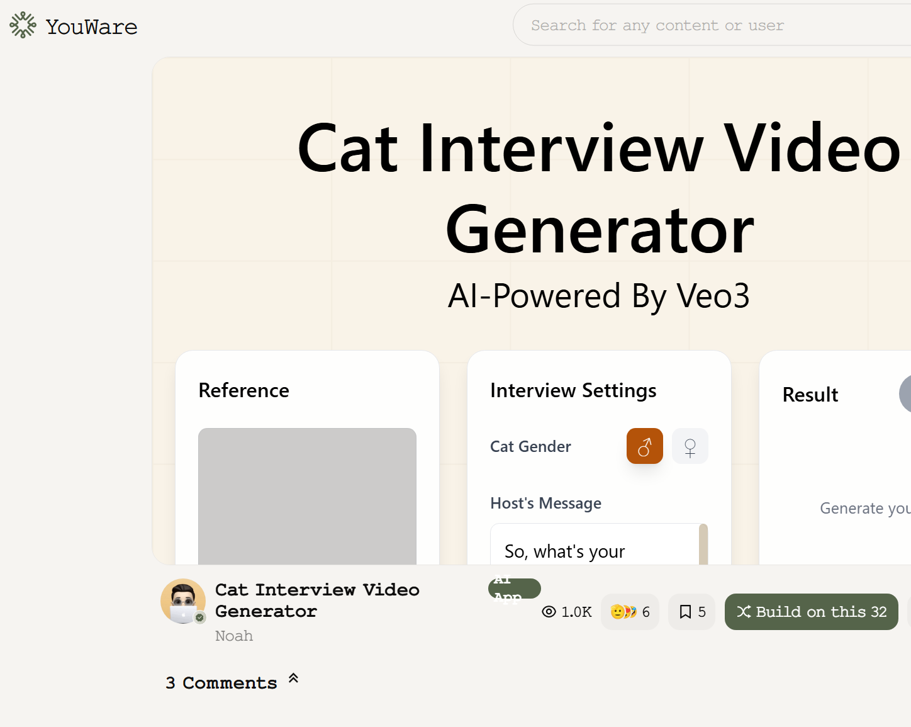Bookmark this project with the bookmark icon
The height and width of the screenshot is (727, 911).
[691, 612]
